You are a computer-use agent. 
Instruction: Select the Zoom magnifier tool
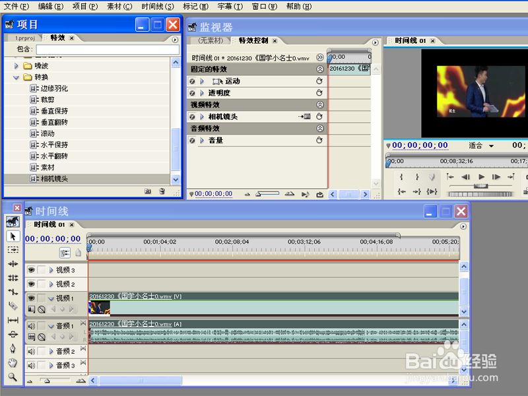pyautogui.click(x=13, y=377)
